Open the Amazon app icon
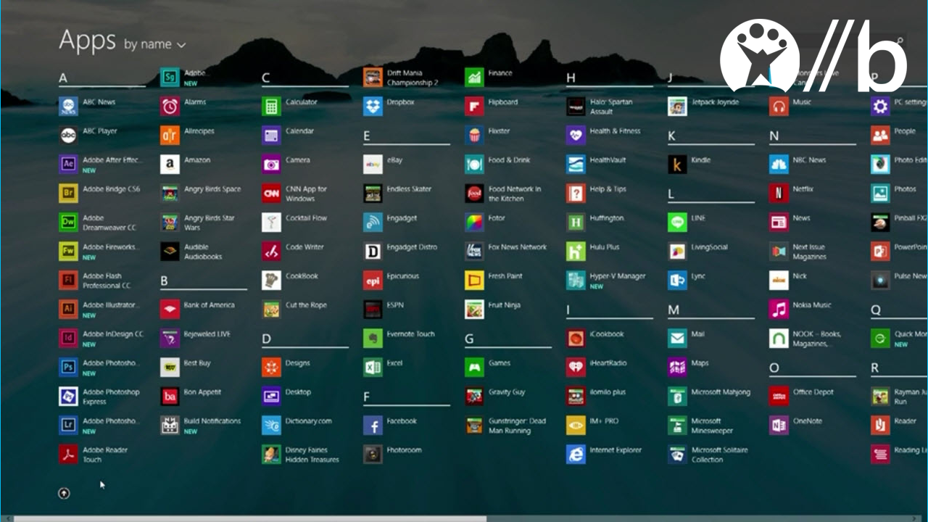Screen dimensions: 928x522 (x=170, y=165)
